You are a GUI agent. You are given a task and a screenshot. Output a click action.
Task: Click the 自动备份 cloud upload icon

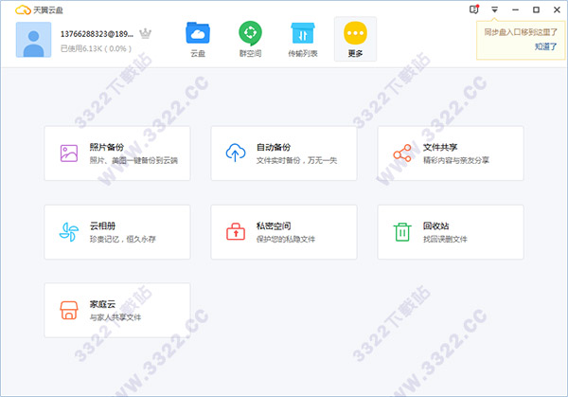coord(236,153)
